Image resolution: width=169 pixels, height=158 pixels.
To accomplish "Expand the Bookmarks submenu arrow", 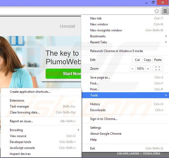I will tap(166, 36).
